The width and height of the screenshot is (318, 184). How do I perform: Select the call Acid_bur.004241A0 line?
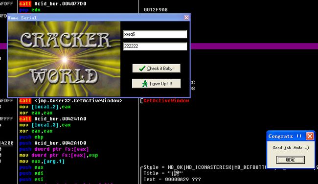53,119
